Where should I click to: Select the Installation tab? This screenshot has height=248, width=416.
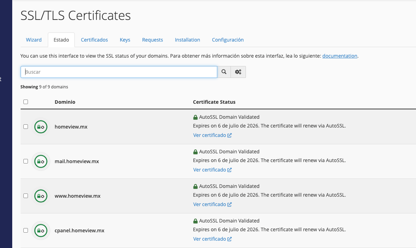[187, 40]
